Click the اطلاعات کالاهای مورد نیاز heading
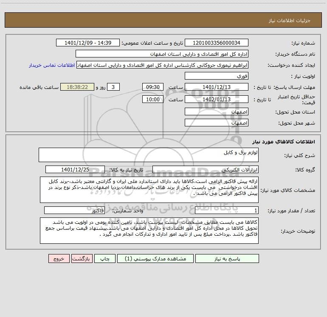The height and width of the screenshot is (317, 327). tap(284, 142)
